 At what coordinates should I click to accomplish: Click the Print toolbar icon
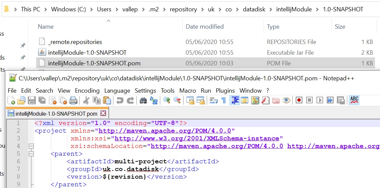click(x=73, y=100)
